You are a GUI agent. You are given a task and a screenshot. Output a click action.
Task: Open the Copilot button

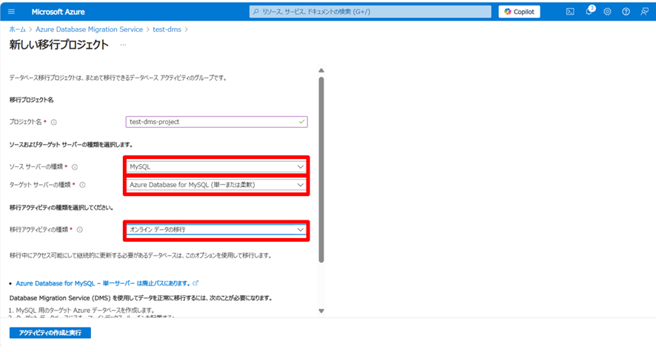519,12
